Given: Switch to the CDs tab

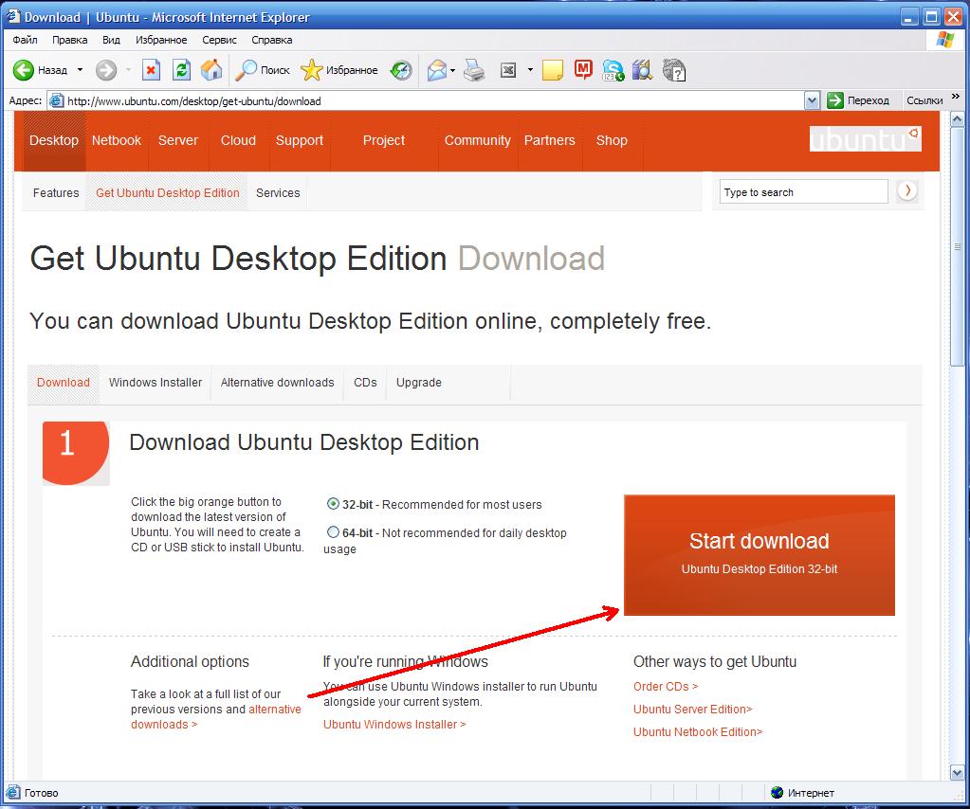Looking at the screenshot, I should click(x=365, y=383).
